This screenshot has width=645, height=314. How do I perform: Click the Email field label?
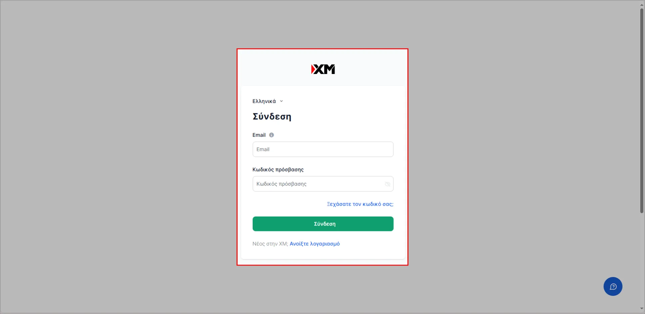click(x=259, y=135)
